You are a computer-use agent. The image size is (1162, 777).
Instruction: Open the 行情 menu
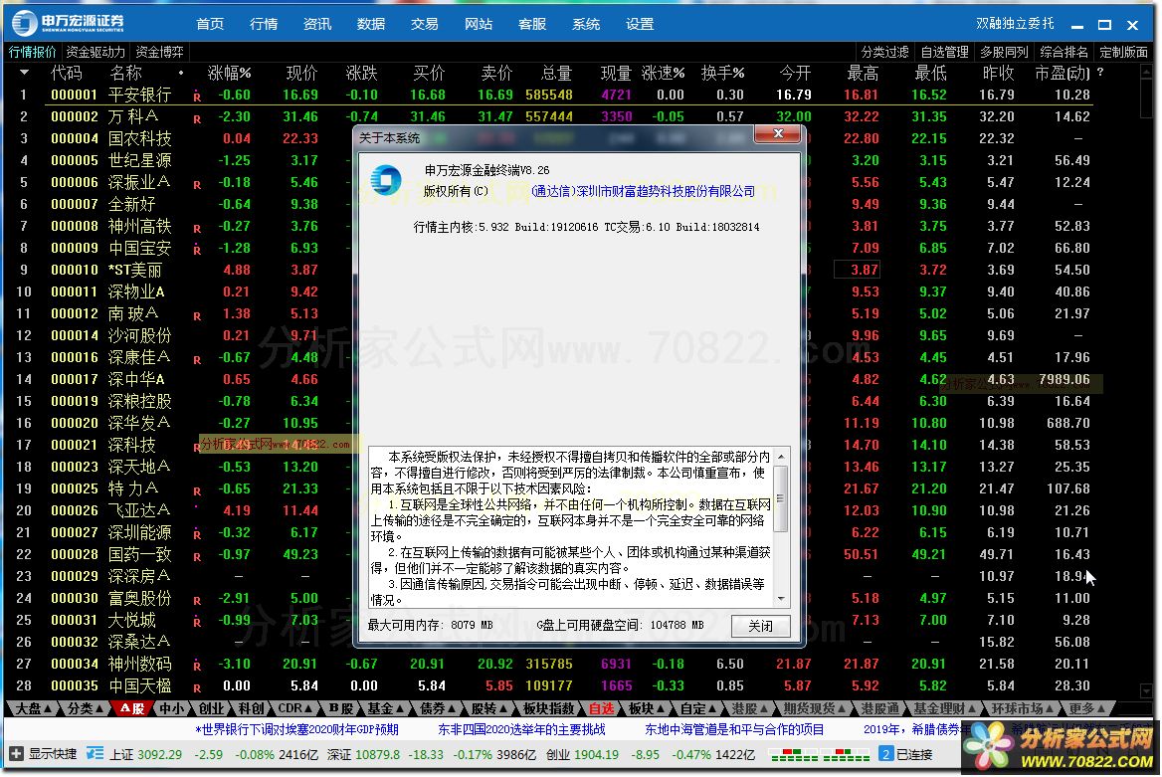264,24
